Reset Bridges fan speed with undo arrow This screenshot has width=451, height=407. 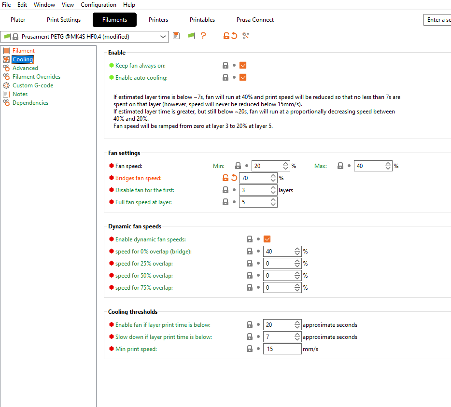point(234,178)
